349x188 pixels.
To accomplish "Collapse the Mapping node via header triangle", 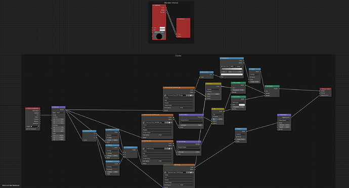I will pos(53,107).
